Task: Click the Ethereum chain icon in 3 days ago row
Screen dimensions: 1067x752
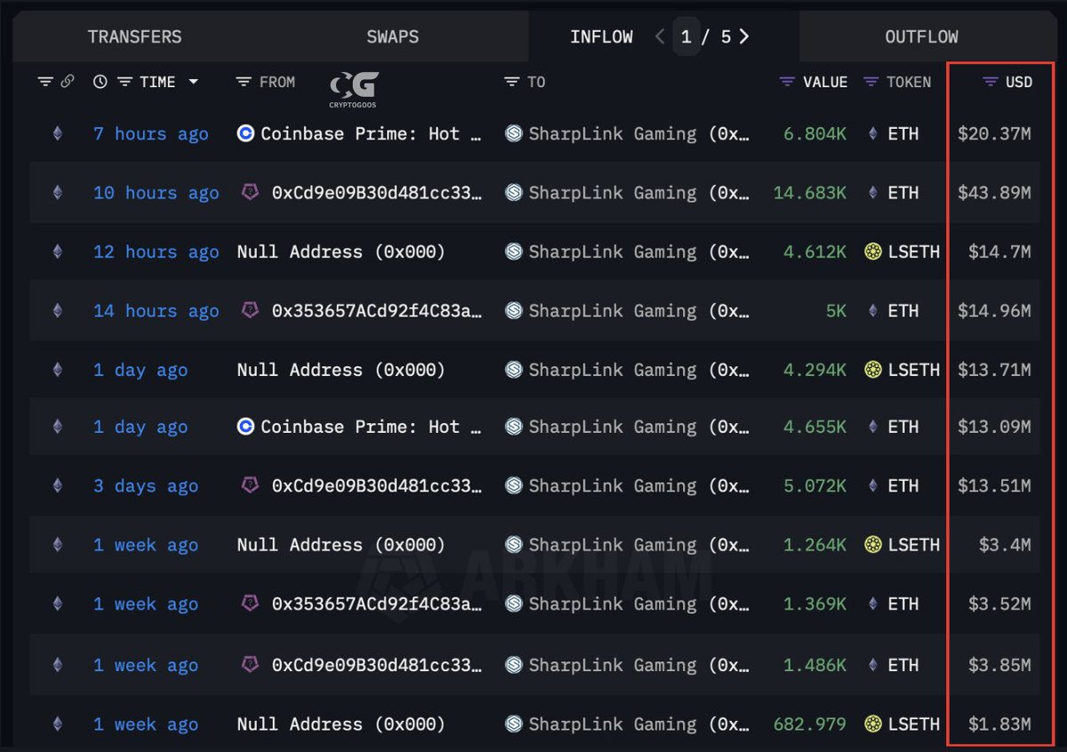Action: (58, 485)
